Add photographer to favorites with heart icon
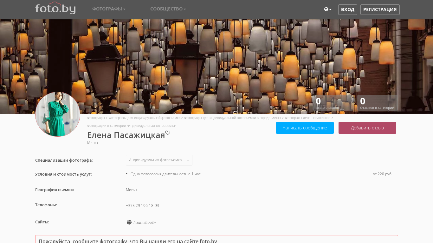 coord(168,133)
